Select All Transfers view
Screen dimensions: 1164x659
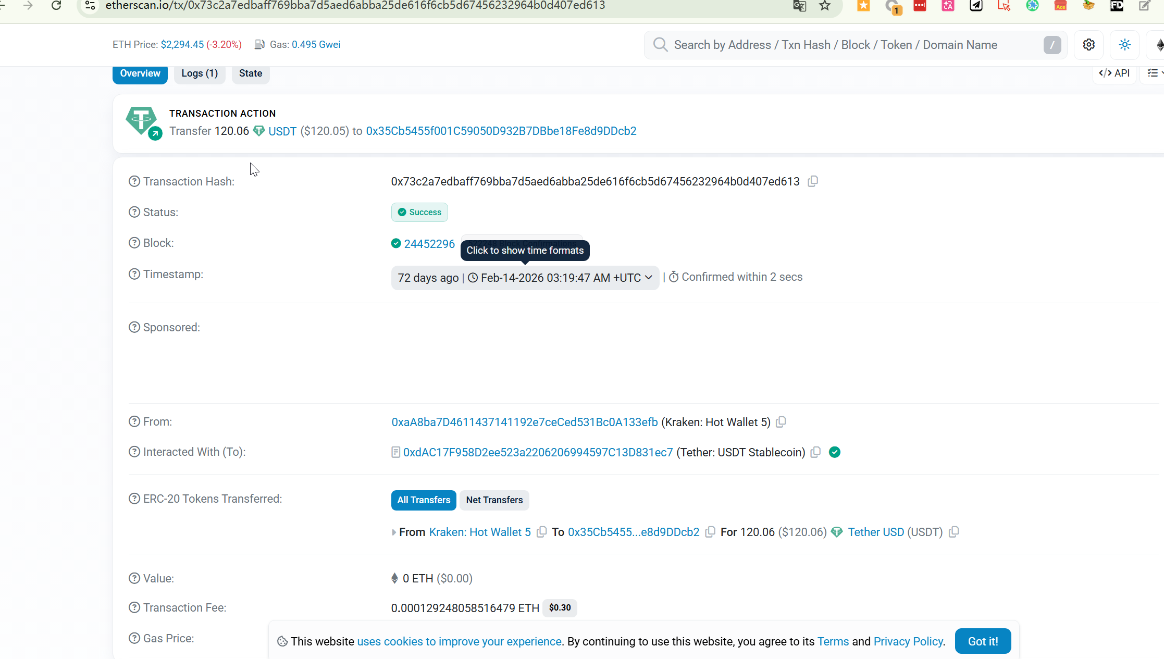pyautogui.click(x=424, y=500)
